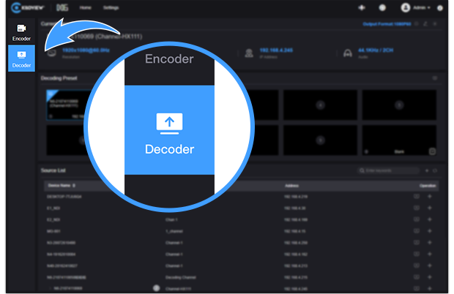Select the Blank preset slot
Viewport: 454px width, 294px height.
399,140
